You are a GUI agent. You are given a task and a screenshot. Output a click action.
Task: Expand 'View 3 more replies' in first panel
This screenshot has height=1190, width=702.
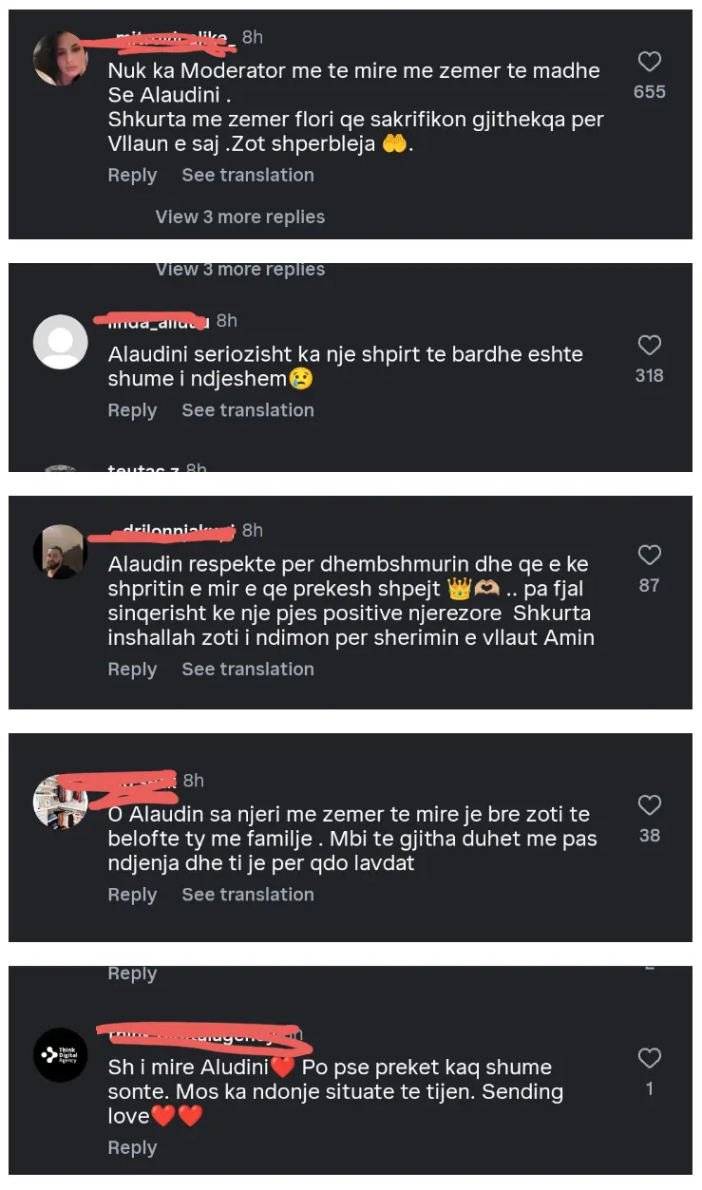240,217
